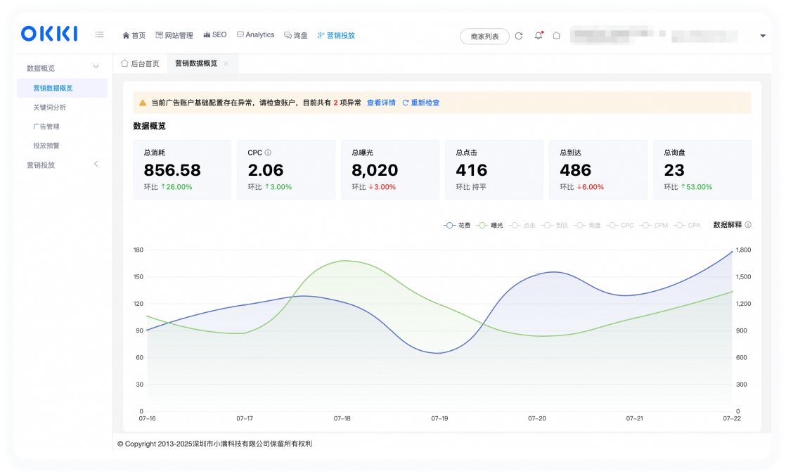Open the Analytics top menu
The height and width of the screenshot is (476, 786).
click(x=256, y=34)
